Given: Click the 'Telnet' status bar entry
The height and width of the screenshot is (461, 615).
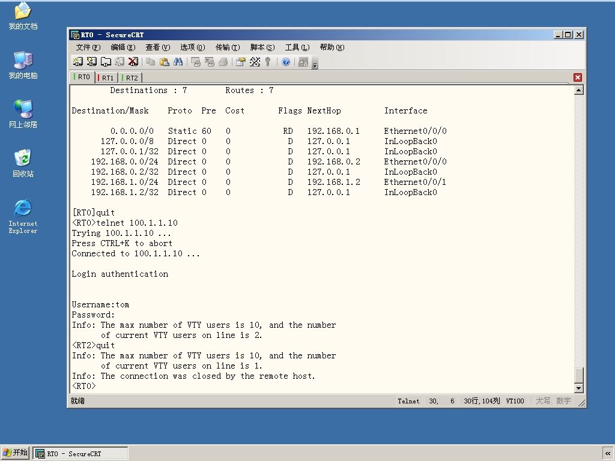Looking at the screenshot, I should coord(408,401).
